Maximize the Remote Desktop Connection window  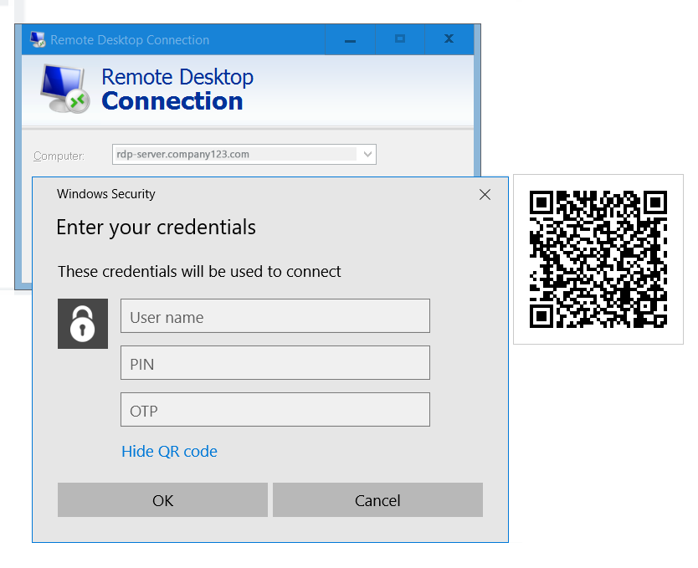pyautogui.click(x=400, y=39)
